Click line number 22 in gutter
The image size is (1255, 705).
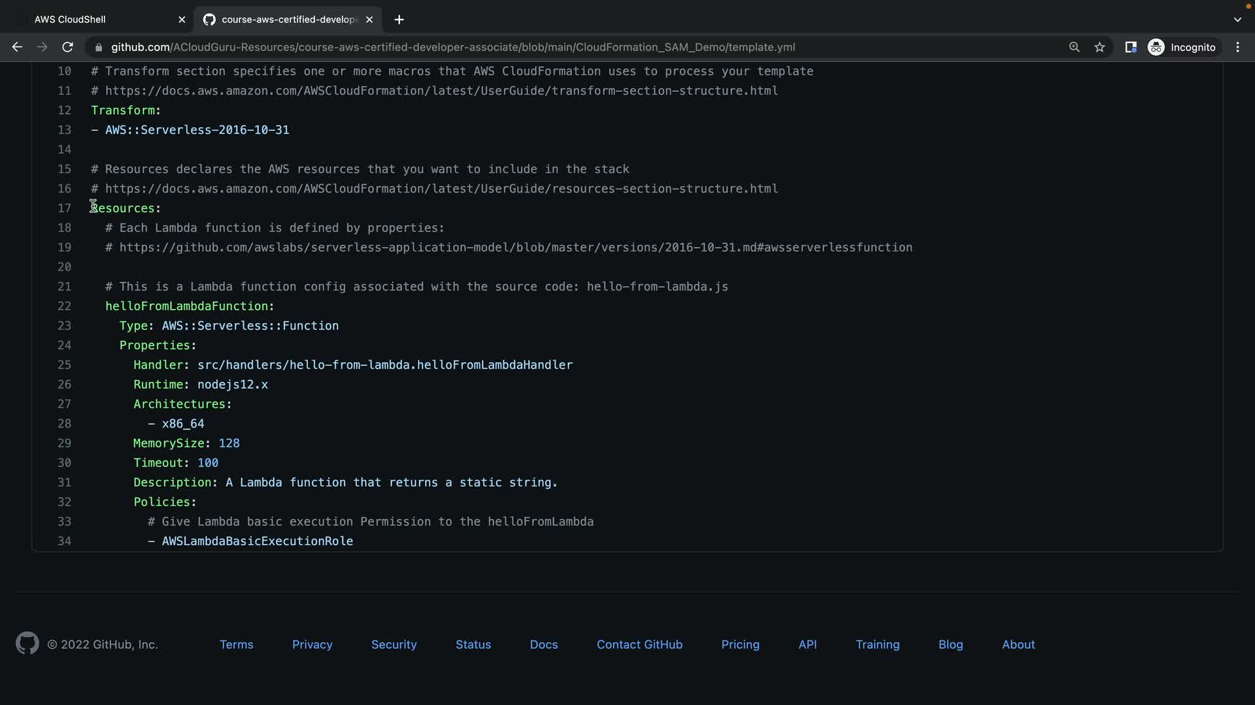[64, 306]
